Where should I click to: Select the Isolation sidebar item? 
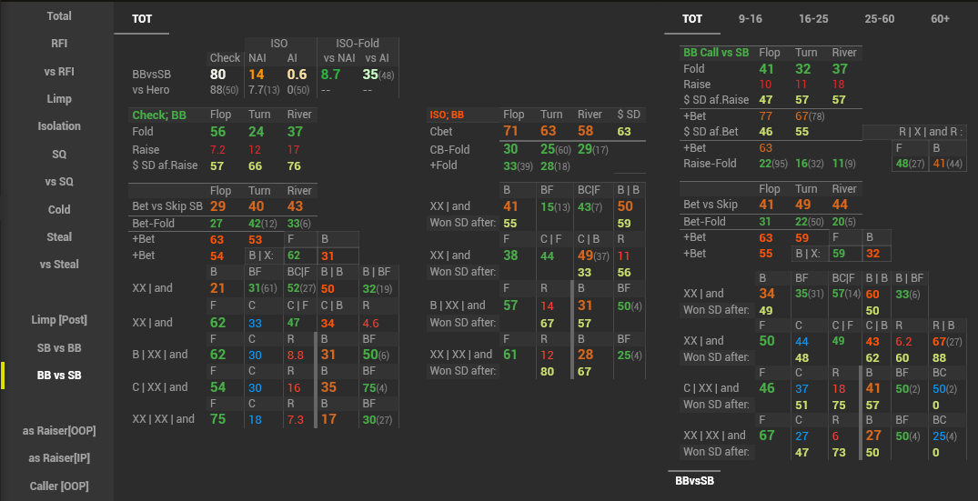coord(59,126)
